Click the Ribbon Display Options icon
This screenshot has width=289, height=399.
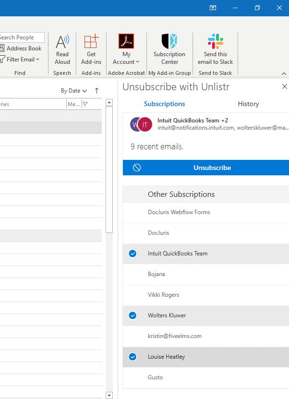(213, 8)
